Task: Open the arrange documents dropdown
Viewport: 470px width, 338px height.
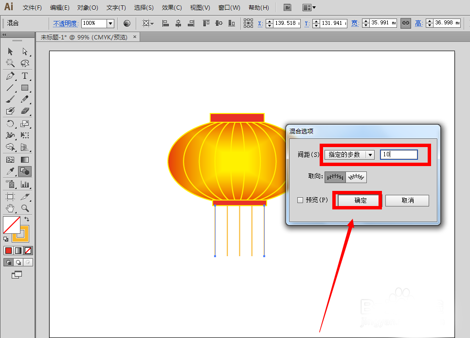Action: pyautogui.click(x=309, y=7)
